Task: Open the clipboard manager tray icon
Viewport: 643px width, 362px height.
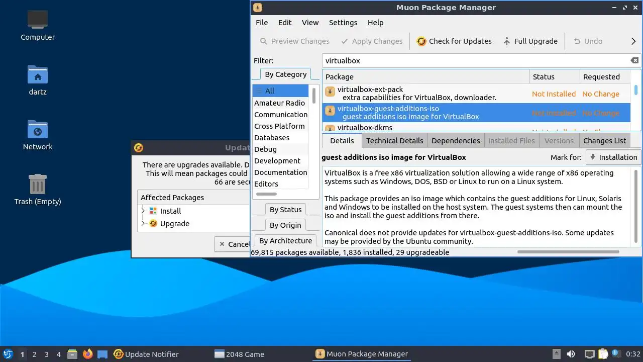Action: coord(603,354)
